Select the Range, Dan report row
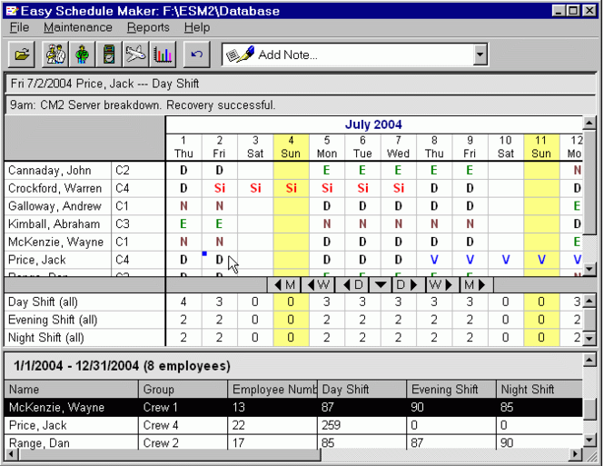Screen dimensions: 604x466 tap(293, 442)
